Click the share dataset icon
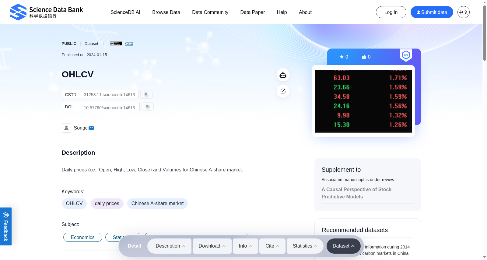 283,91
